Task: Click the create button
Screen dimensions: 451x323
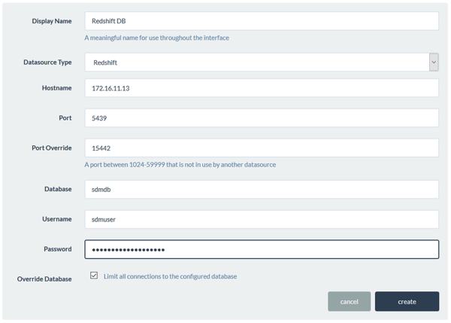Action: (x=407, y=301)
